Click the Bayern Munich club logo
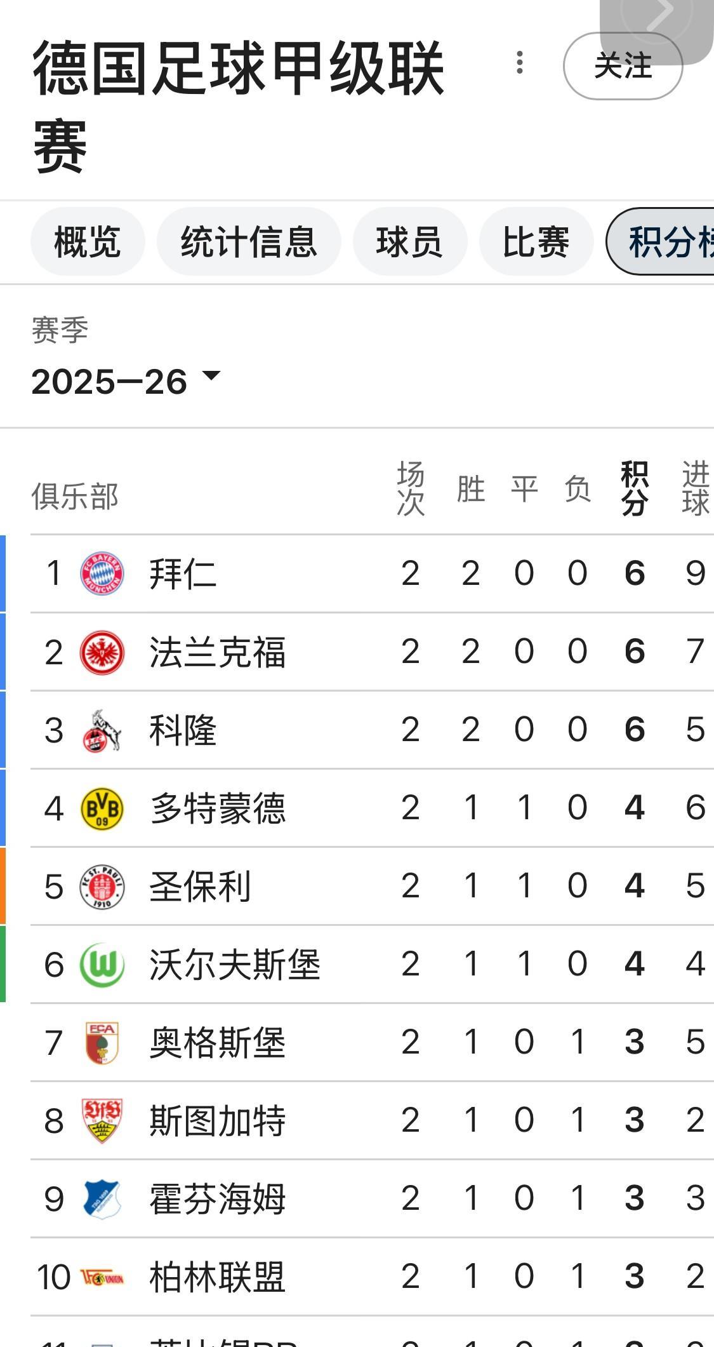 pyautogui.click(x=102, y=573)
